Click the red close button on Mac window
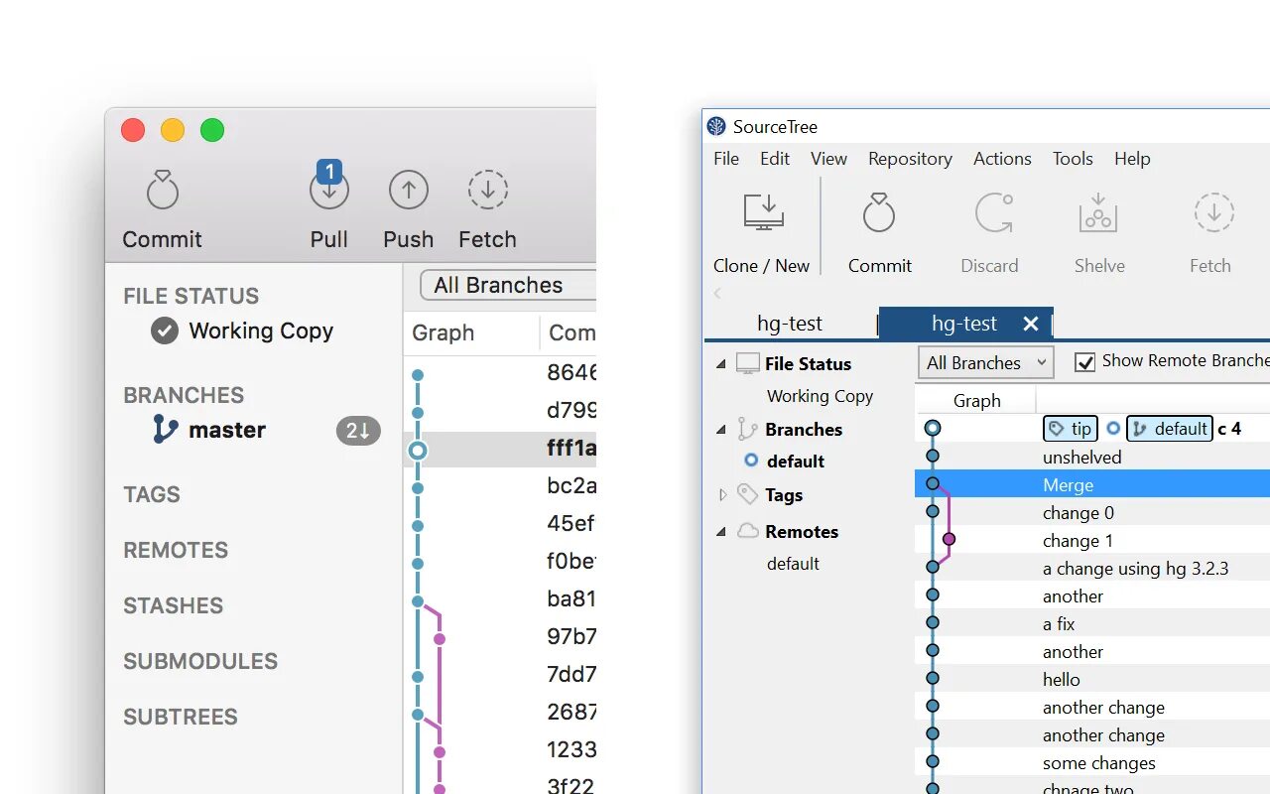 [x=133, y=130]
